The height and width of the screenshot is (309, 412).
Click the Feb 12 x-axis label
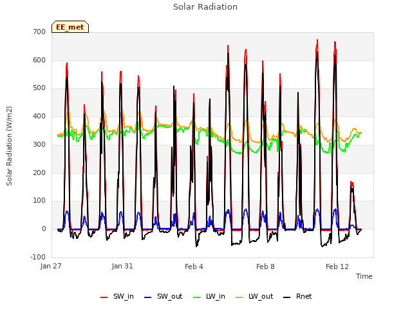(x=337, y=267)
